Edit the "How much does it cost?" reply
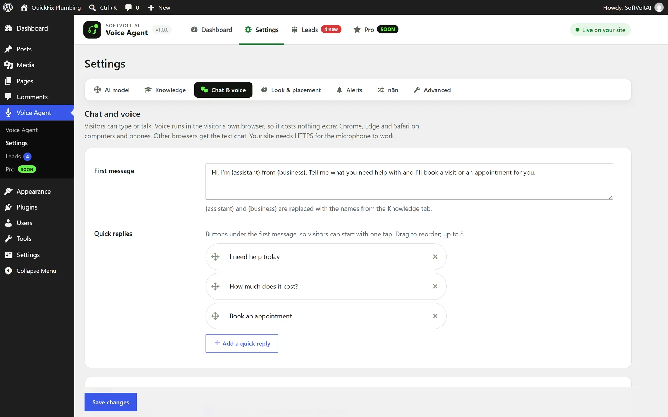The height and width of the screenshot is (417, 668). click(325, 286)
